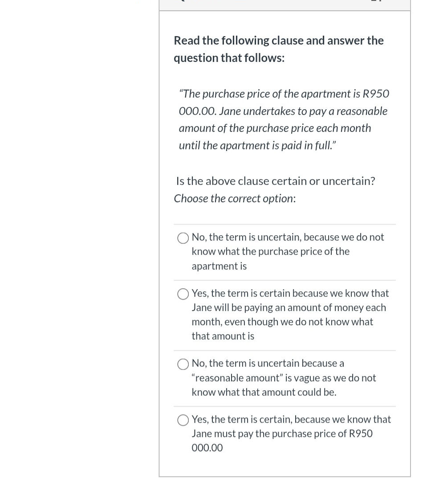435x482 pixels.
Task: Click 'Choose the correct option' text
Action: 234,198
